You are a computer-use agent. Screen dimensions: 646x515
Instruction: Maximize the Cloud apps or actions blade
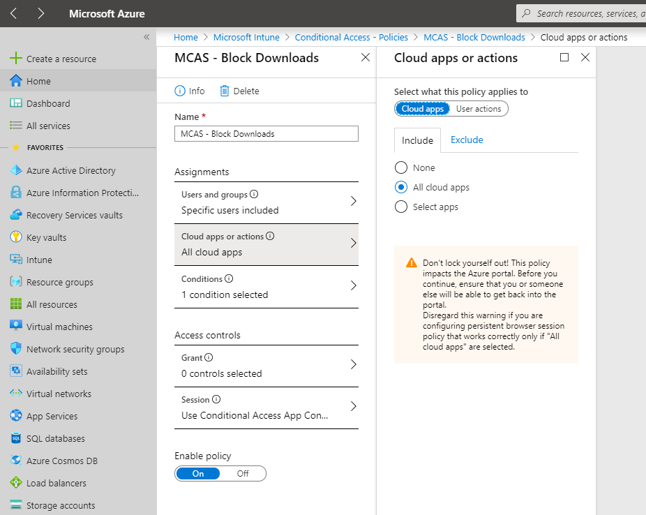point(564,57)
